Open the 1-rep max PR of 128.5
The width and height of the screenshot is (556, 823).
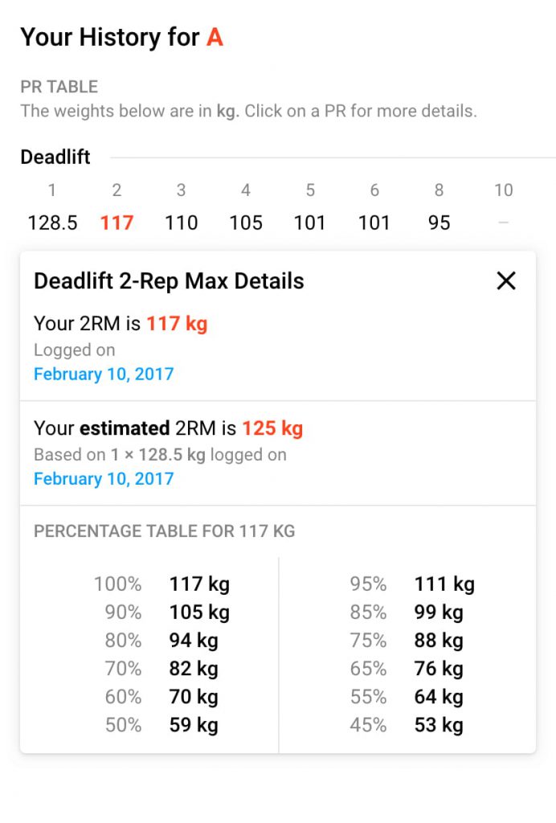pyautogui.click(x=51, y=223)
